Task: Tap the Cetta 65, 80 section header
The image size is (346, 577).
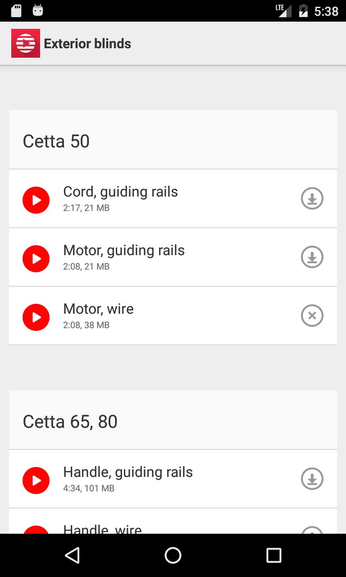Action: (173, 420)
